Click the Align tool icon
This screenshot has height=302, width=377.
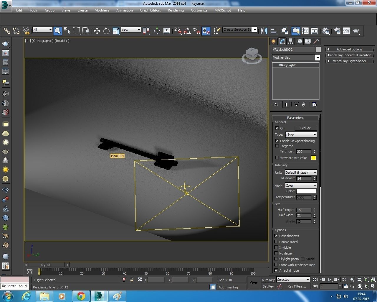coord(274,31)
